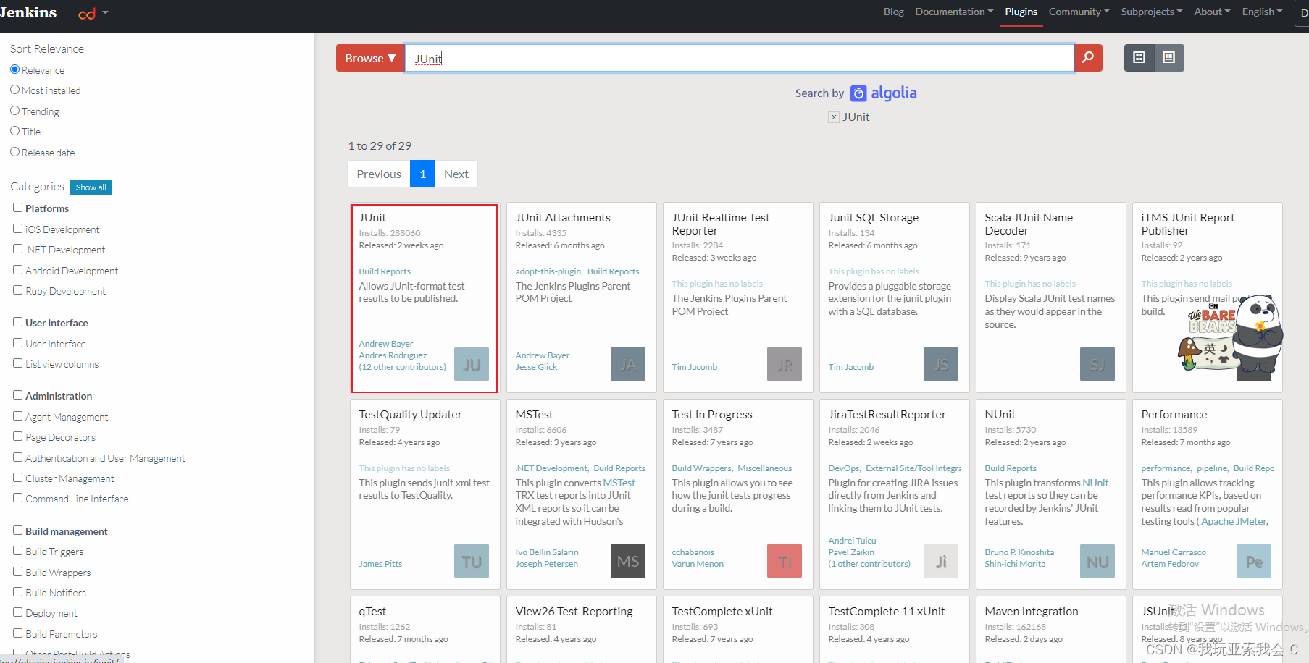This screenshot has width=1309, height=663.
Task: Open the MSTest plugin card title
Action: click(x=534, y=415)
